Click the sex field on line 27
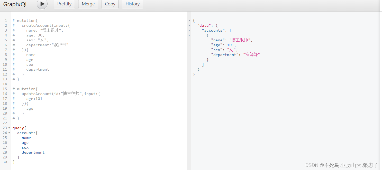The height and width of the screenshot is (170, 382). pyautogui.click(x=25, y=147)
